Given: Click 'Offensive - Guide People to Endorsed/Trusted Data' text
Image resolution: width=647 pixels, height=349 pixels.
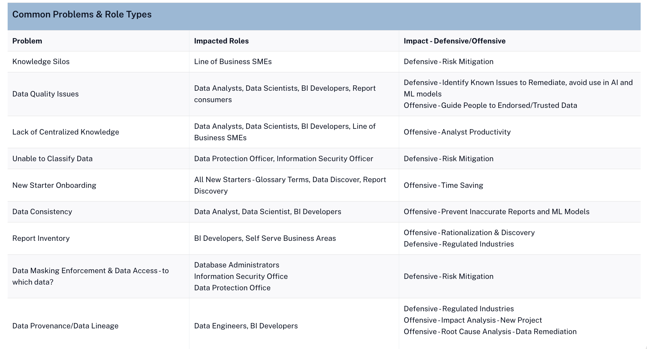Looking at the screenshot, I should pos(490,105).
